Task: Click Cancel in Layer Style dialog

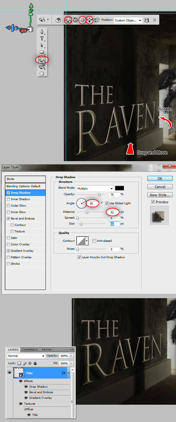Action: pos(160,187)
